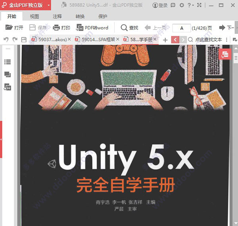Close the 59014...SPA框架 document tab

118,39
